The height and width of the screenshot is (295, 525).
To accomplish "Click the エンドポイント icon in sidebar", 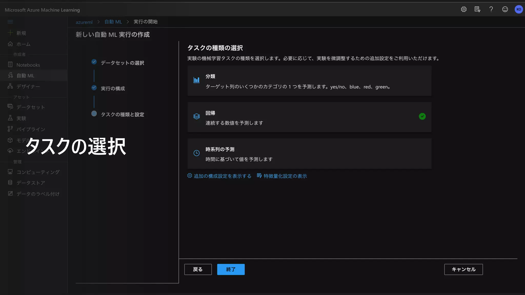I will coord(10,151).
